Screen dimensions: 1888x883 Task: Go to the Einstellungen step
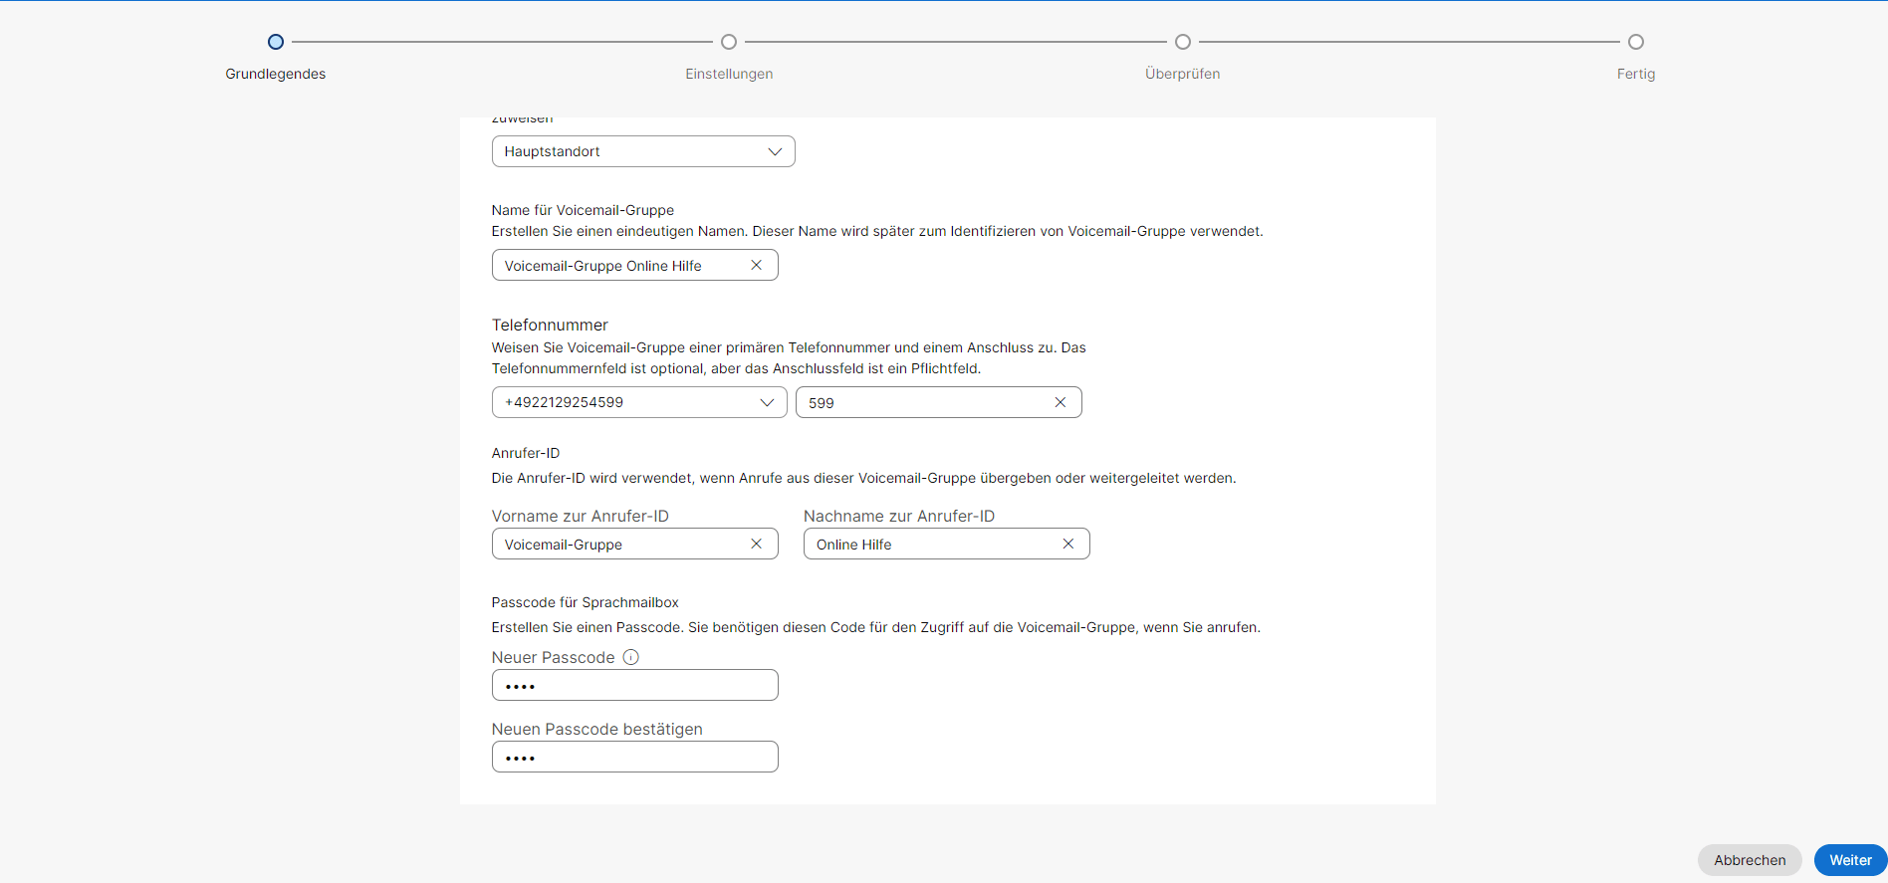729,42
